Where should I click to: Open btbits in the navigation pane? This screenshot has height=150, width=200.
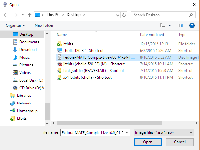pyautogui.click(x=22, y=118)
